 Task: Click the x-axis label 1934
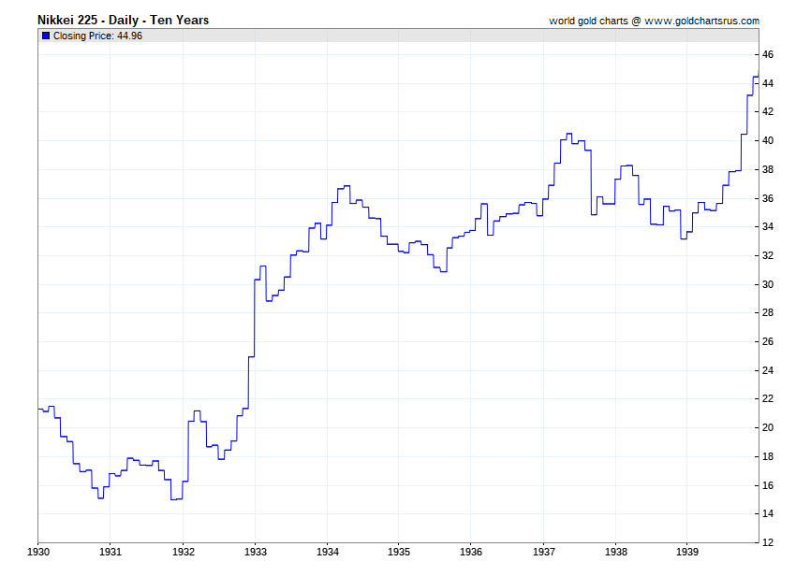328,553
